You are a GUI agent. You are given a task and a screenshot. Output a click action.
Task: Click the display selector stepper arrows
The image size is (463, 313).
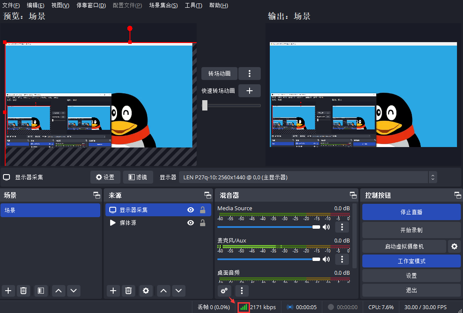(x=432, y=177)
